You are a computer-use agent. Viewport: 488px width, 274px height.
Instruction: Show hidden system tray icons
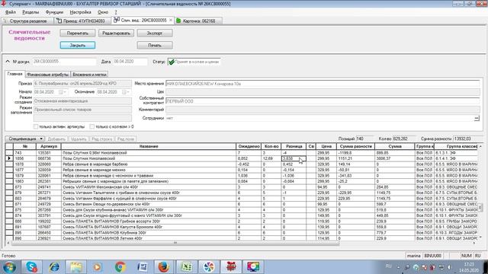coord(399,267)
